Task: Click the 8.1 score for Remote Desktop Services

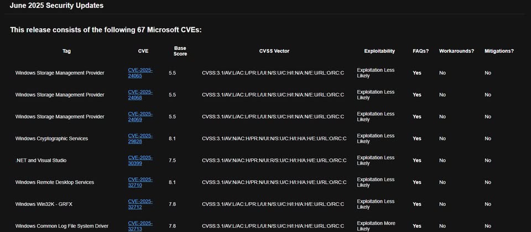Action: (x=172, y=182)
